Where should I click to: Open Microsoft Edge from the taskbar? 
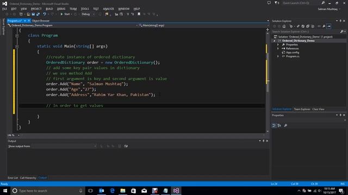coord(113,191)
